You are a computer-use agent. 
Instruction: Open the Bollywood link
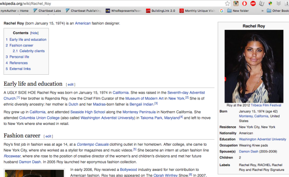[128, 169]
